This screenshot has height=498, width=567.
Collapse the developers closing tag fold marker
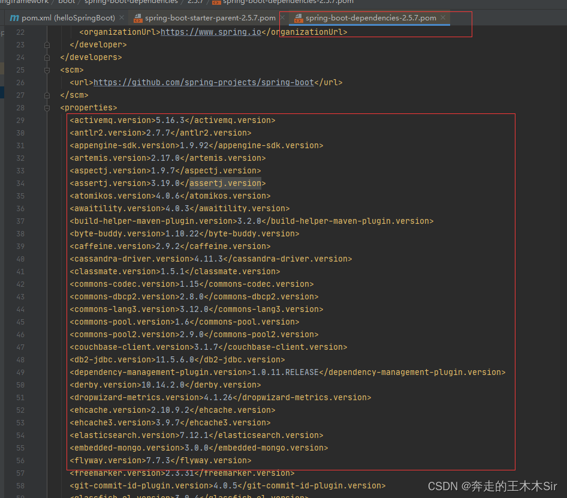(x=47, y=58)
